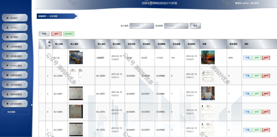Toggle the select-all checkbox in table header
Viewport: 277px width, 137px height.
tap(42, 44)
